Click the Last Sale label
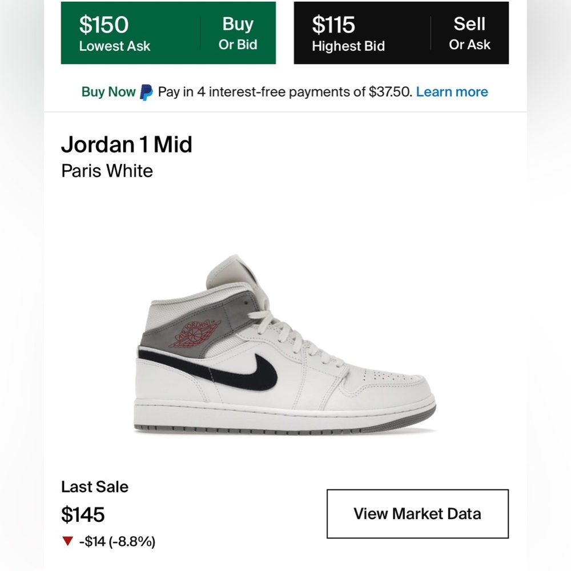 pos(95,487)
